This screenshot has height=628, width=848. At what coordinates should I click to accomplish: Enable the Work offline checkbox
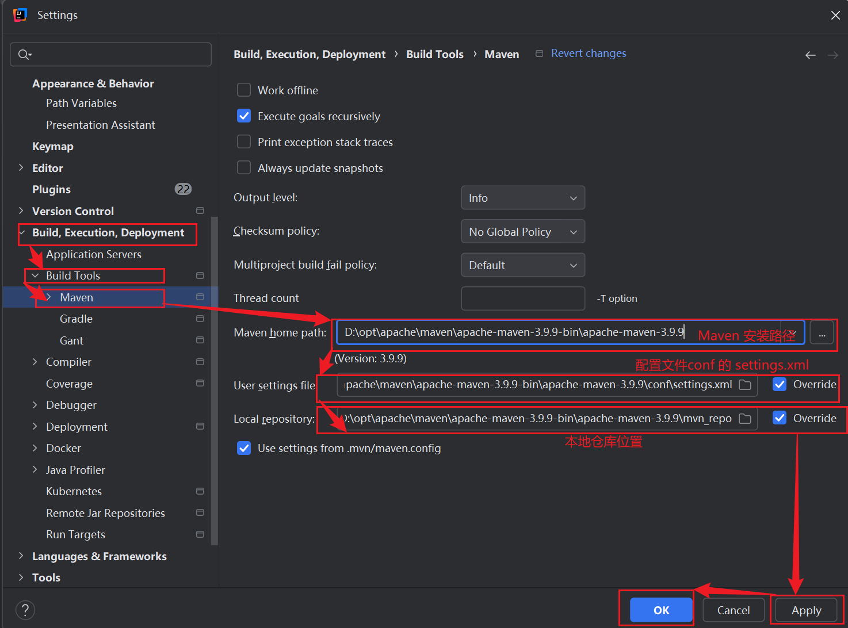244,90
